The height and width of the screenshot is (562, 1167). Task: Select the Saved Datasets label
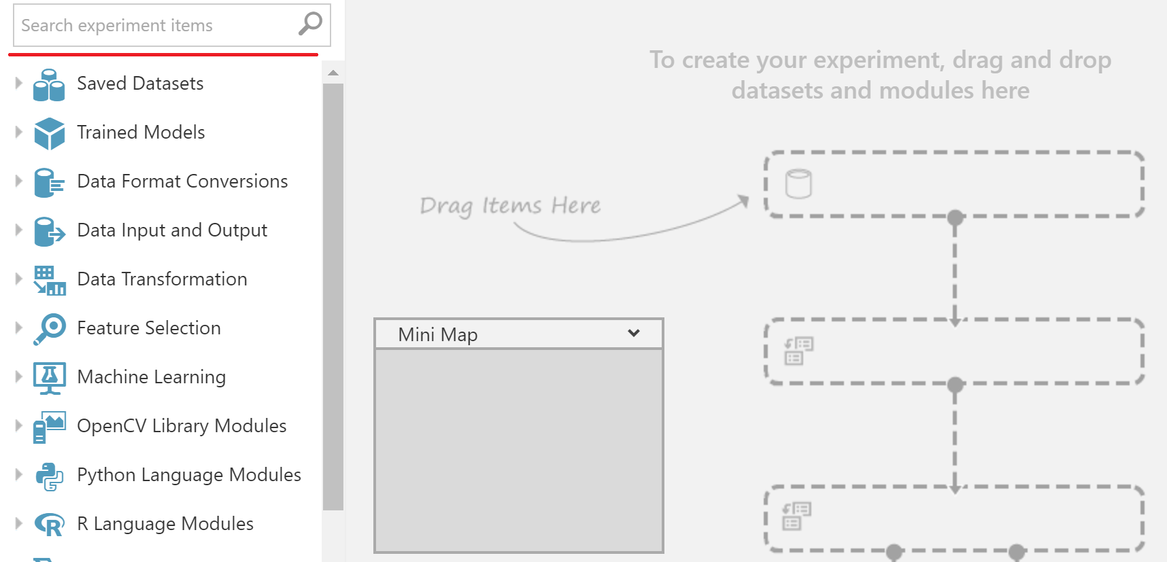point(140,83)
